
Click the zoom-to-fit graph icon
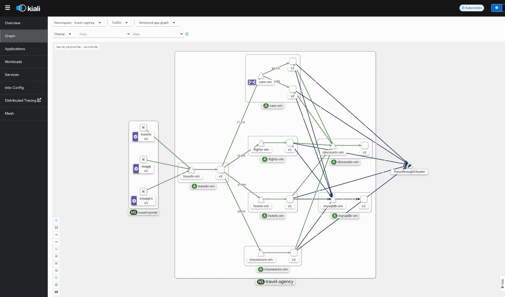click(56, 227)
